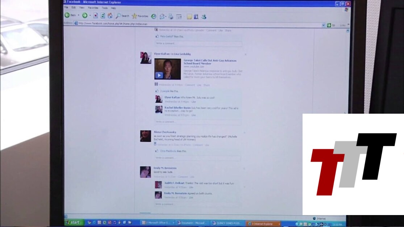Click comment box under Emily M. Bernstein's post
This screenshot has height=227, width=404.
pos(198,204)
